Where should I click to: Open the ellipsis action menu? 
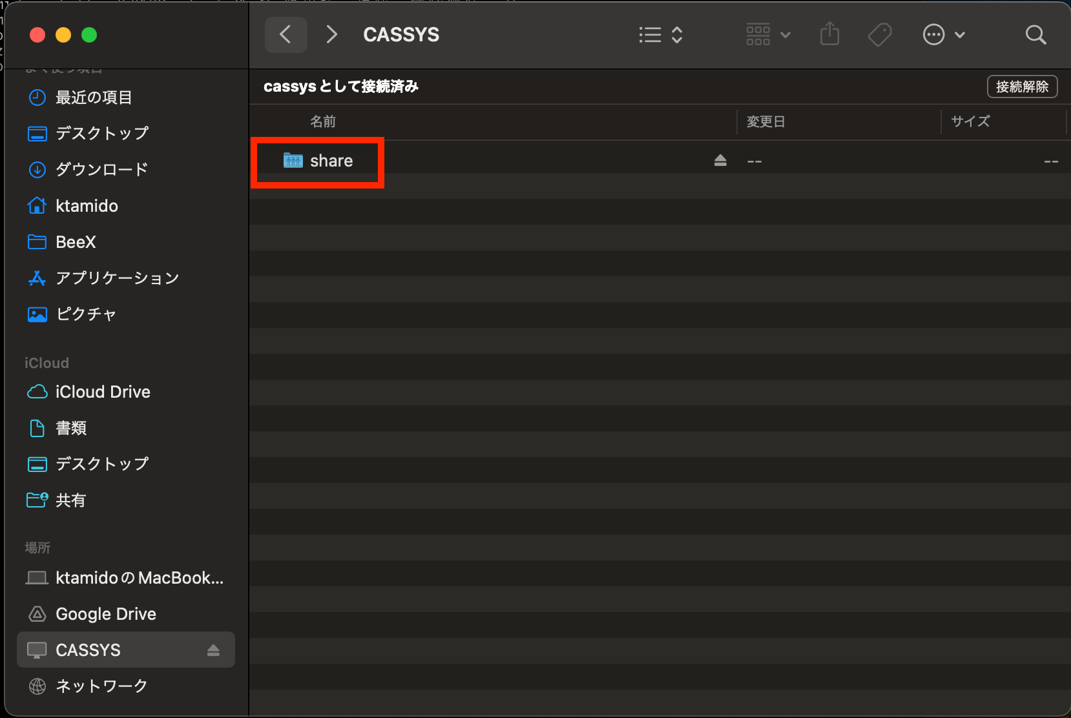coord(944,35)
